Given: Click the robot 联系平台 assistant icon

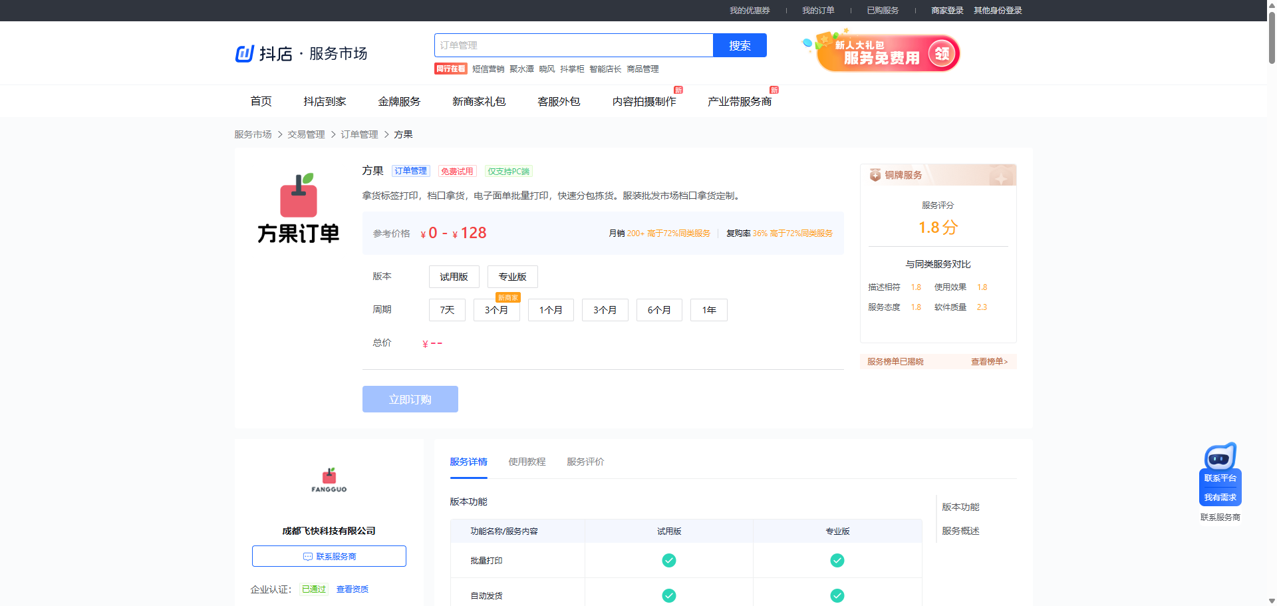Looking at the screenshot, I should 1220,458.
